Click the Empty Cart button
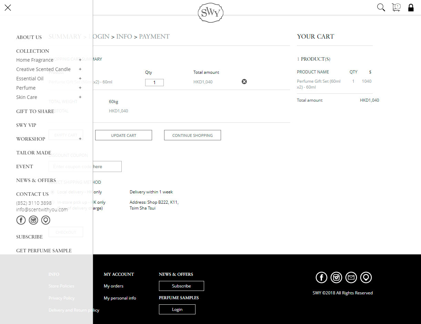This screenshot has width=421, height=324. [66, 135]
